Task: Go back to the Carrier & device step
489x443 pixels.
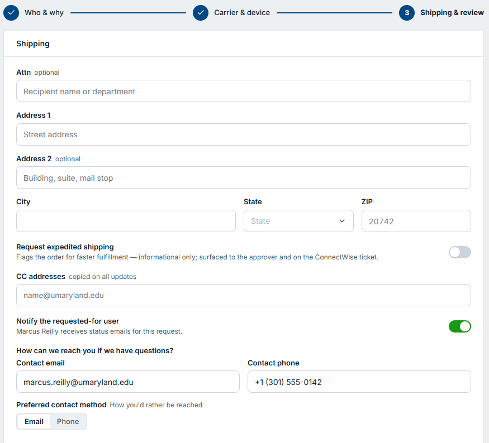Action: pos(242,13)
